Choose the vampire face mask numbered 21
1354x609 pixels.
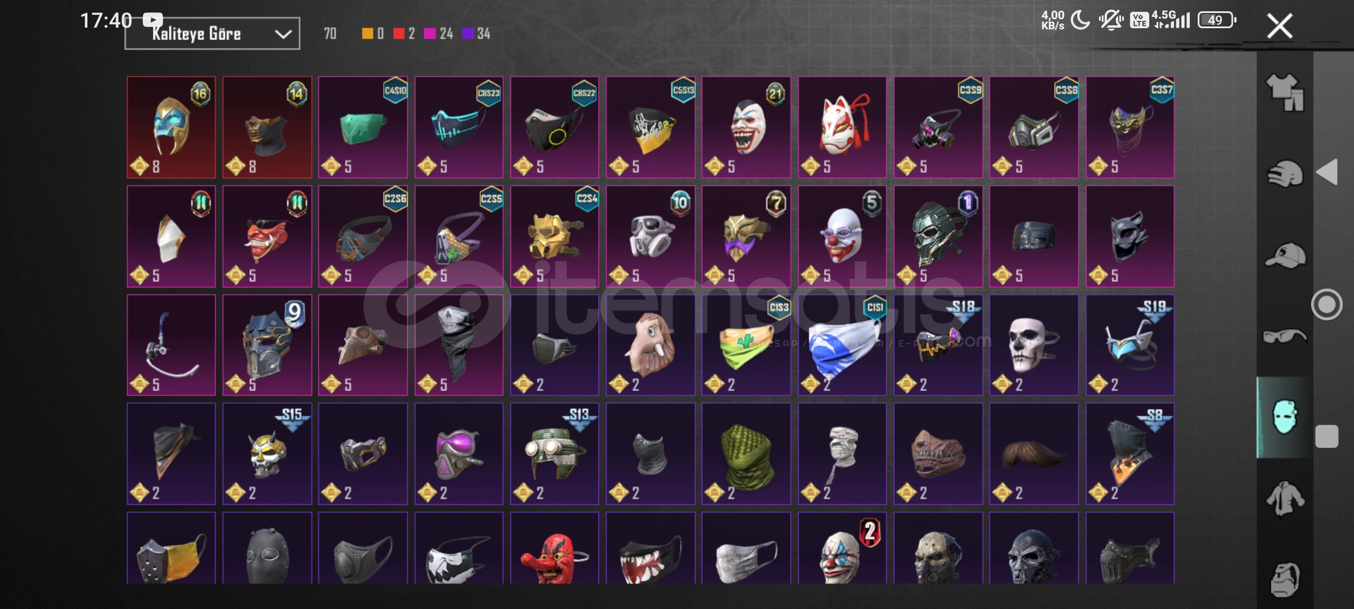point(746,127)
